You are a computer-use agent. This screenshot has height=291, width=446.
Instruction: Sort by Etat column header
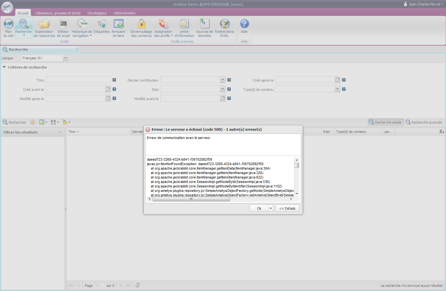[x=327, y=132]
